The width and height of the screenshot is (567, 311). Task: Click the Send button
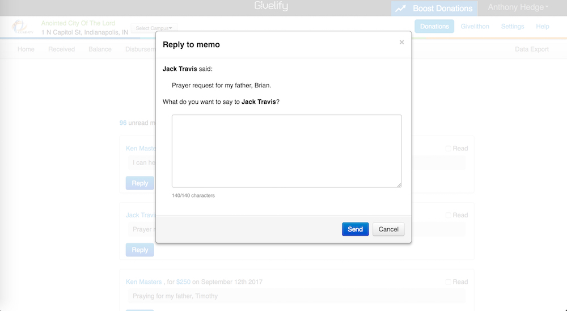355,229
